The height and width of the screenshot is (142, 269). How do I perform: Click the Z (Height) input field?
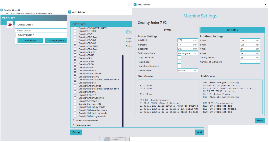pyautogui.click(x=188, y=49)
